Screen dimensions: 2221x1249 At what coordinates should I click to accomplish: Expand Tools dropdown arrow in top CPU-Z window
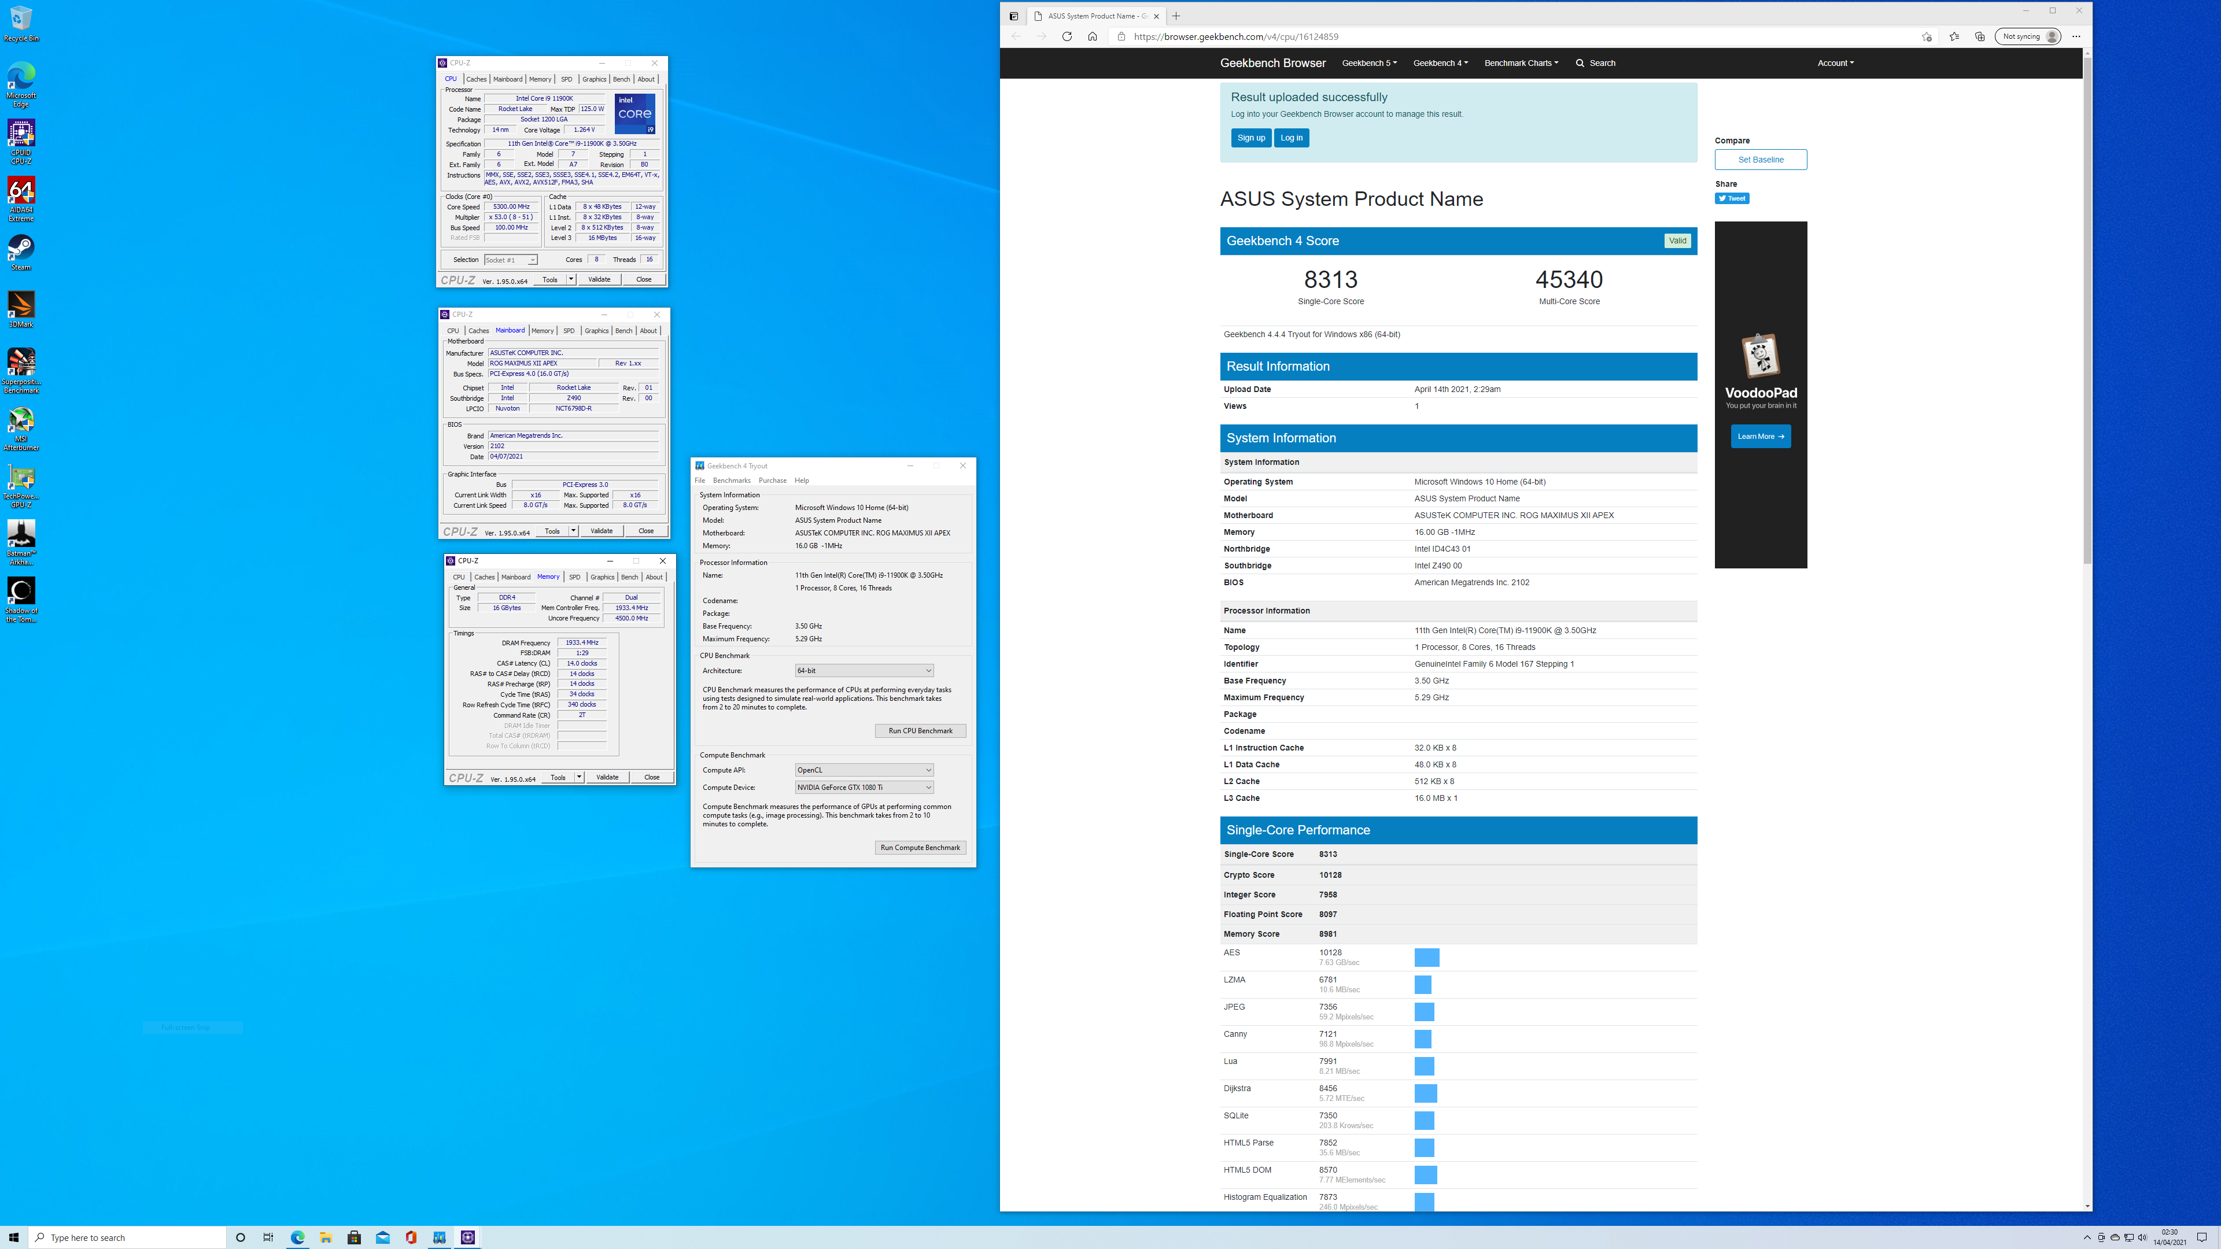point(571,279)
